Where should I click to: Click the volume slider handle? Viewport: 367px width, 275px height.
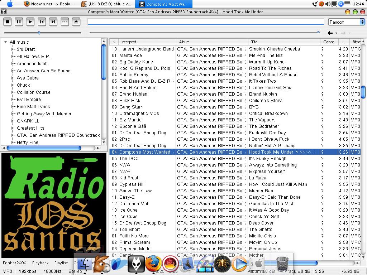39,33
